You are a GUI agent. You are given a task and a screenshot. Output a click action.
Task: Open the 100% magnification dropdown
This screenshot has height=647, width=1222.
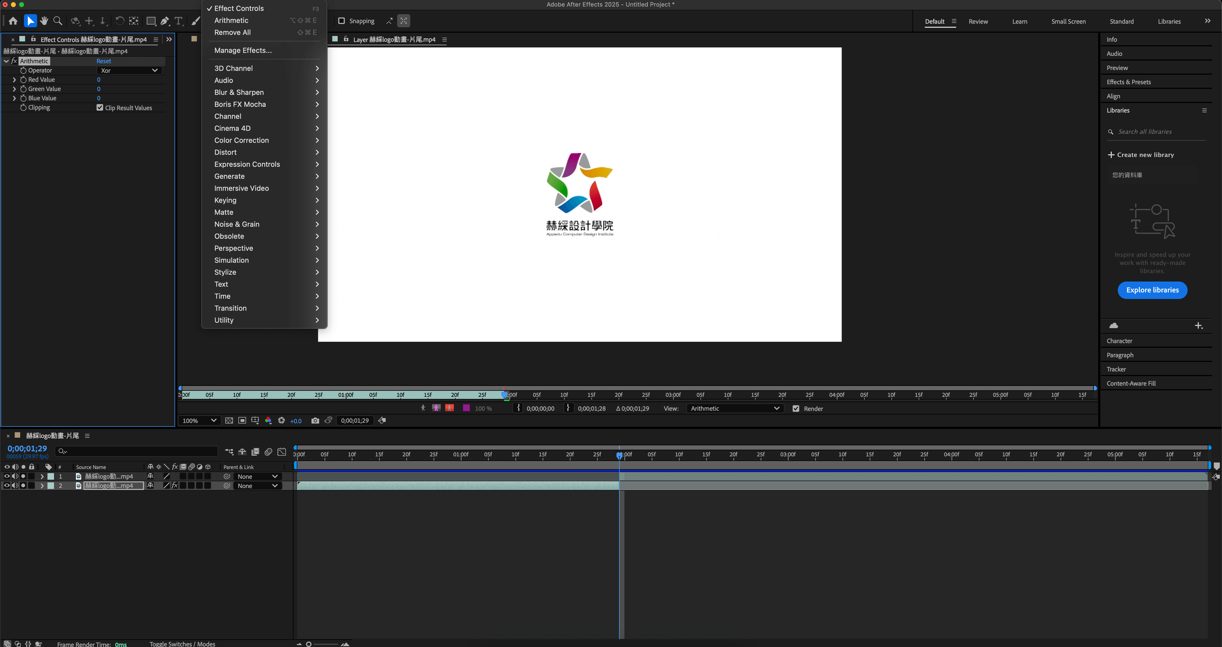tap(199, 421)
